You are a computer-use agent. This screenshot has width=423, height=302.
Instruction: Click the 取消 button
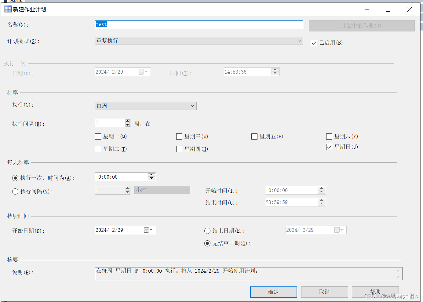click(324, 292)
